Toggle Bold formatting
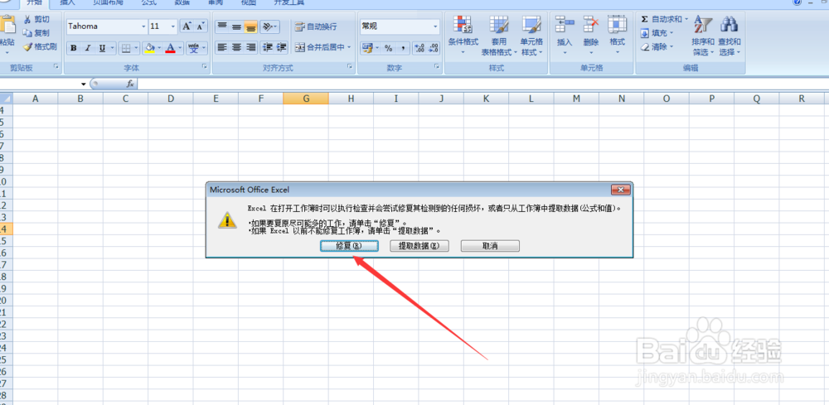Image resolution: width=829 pixels, height=405 pixels. click(74, 48)
